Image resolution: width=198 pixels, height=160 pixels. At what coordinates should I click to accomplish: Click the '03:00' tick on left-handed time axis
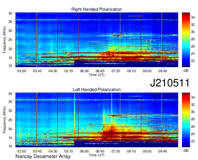[x=22, y=151]
